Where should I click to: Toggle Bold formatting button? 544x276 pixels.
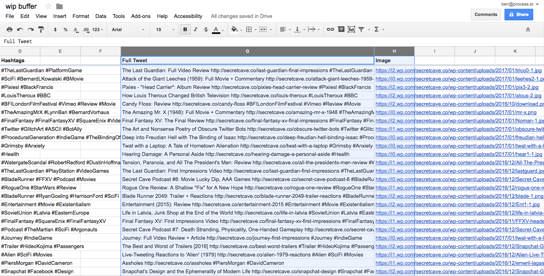coord(185,30)
